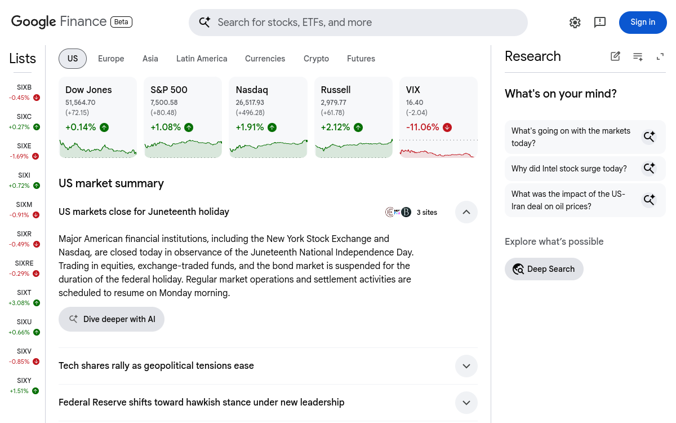The width and height of the screenshot is (676, 423).
Task: Open SIXU ticker in Lists
Action: pos(24,327)
